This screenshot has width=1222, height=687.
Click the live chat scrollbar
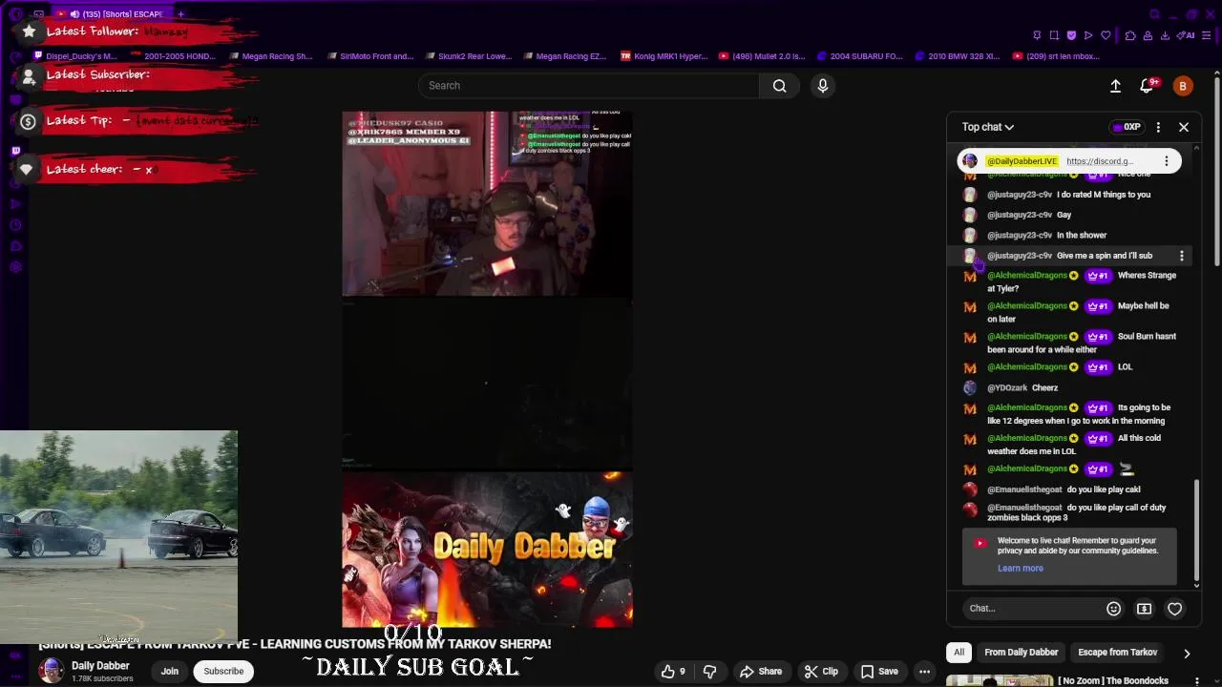coord(1196,530)
